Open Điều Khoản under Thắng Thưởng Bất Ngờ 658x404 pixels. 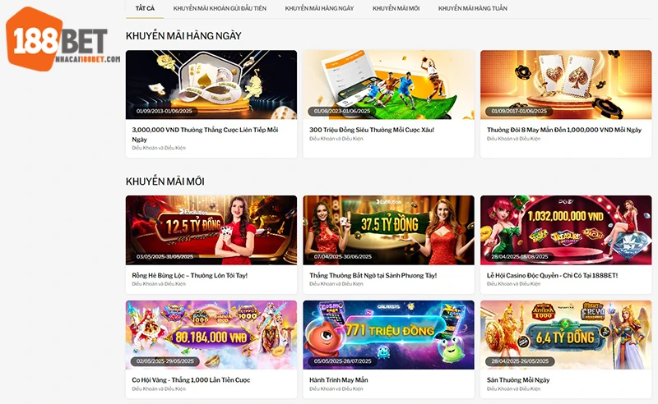click(x=336, y=284)
